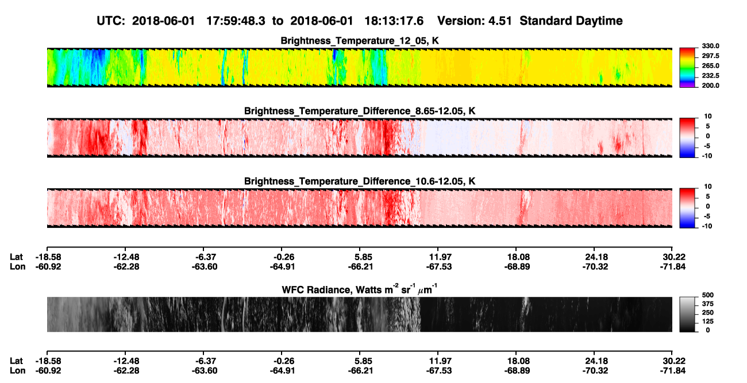Click the start time 17:59:48.3 in header
Viewport: 747px width, 383px height.
(x=236, y=21)
